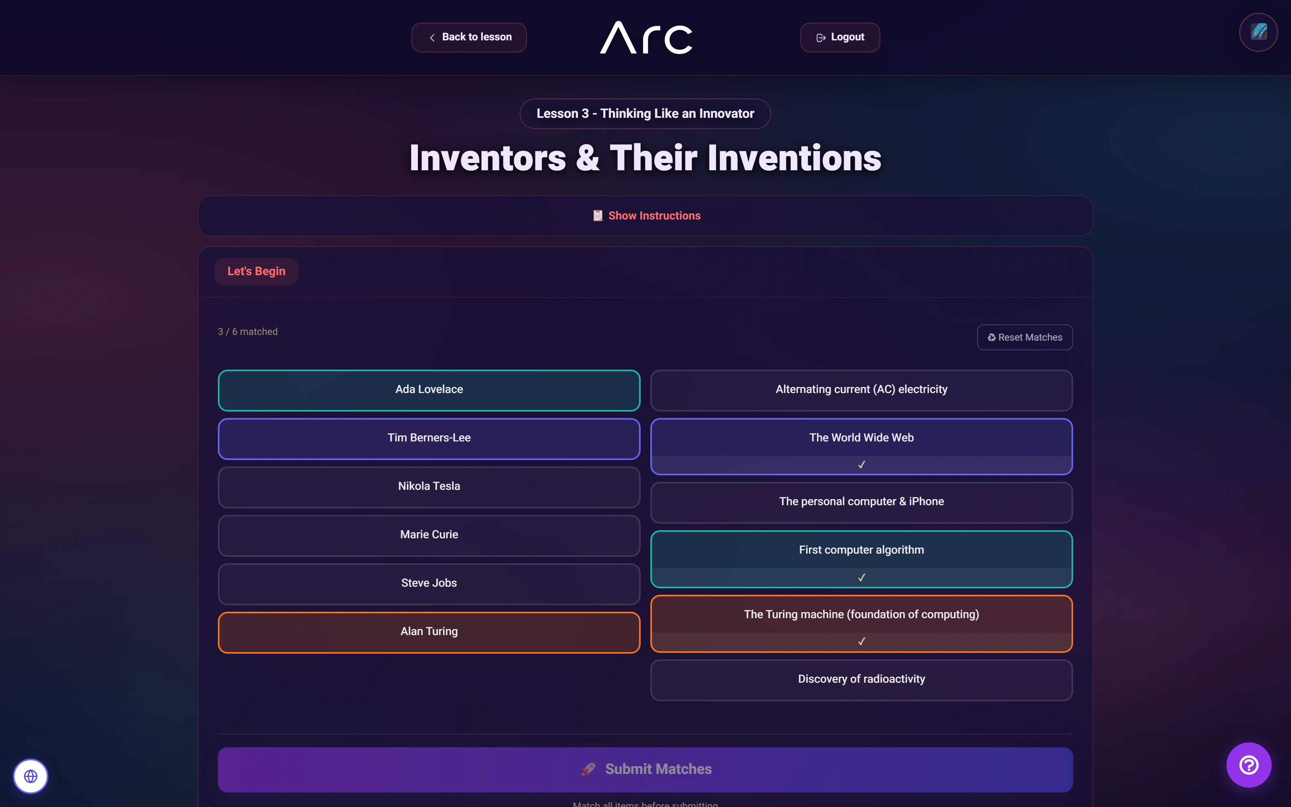
Task: Click the rocket icon on Submit Matches
Action: click(x=589, y=769)
